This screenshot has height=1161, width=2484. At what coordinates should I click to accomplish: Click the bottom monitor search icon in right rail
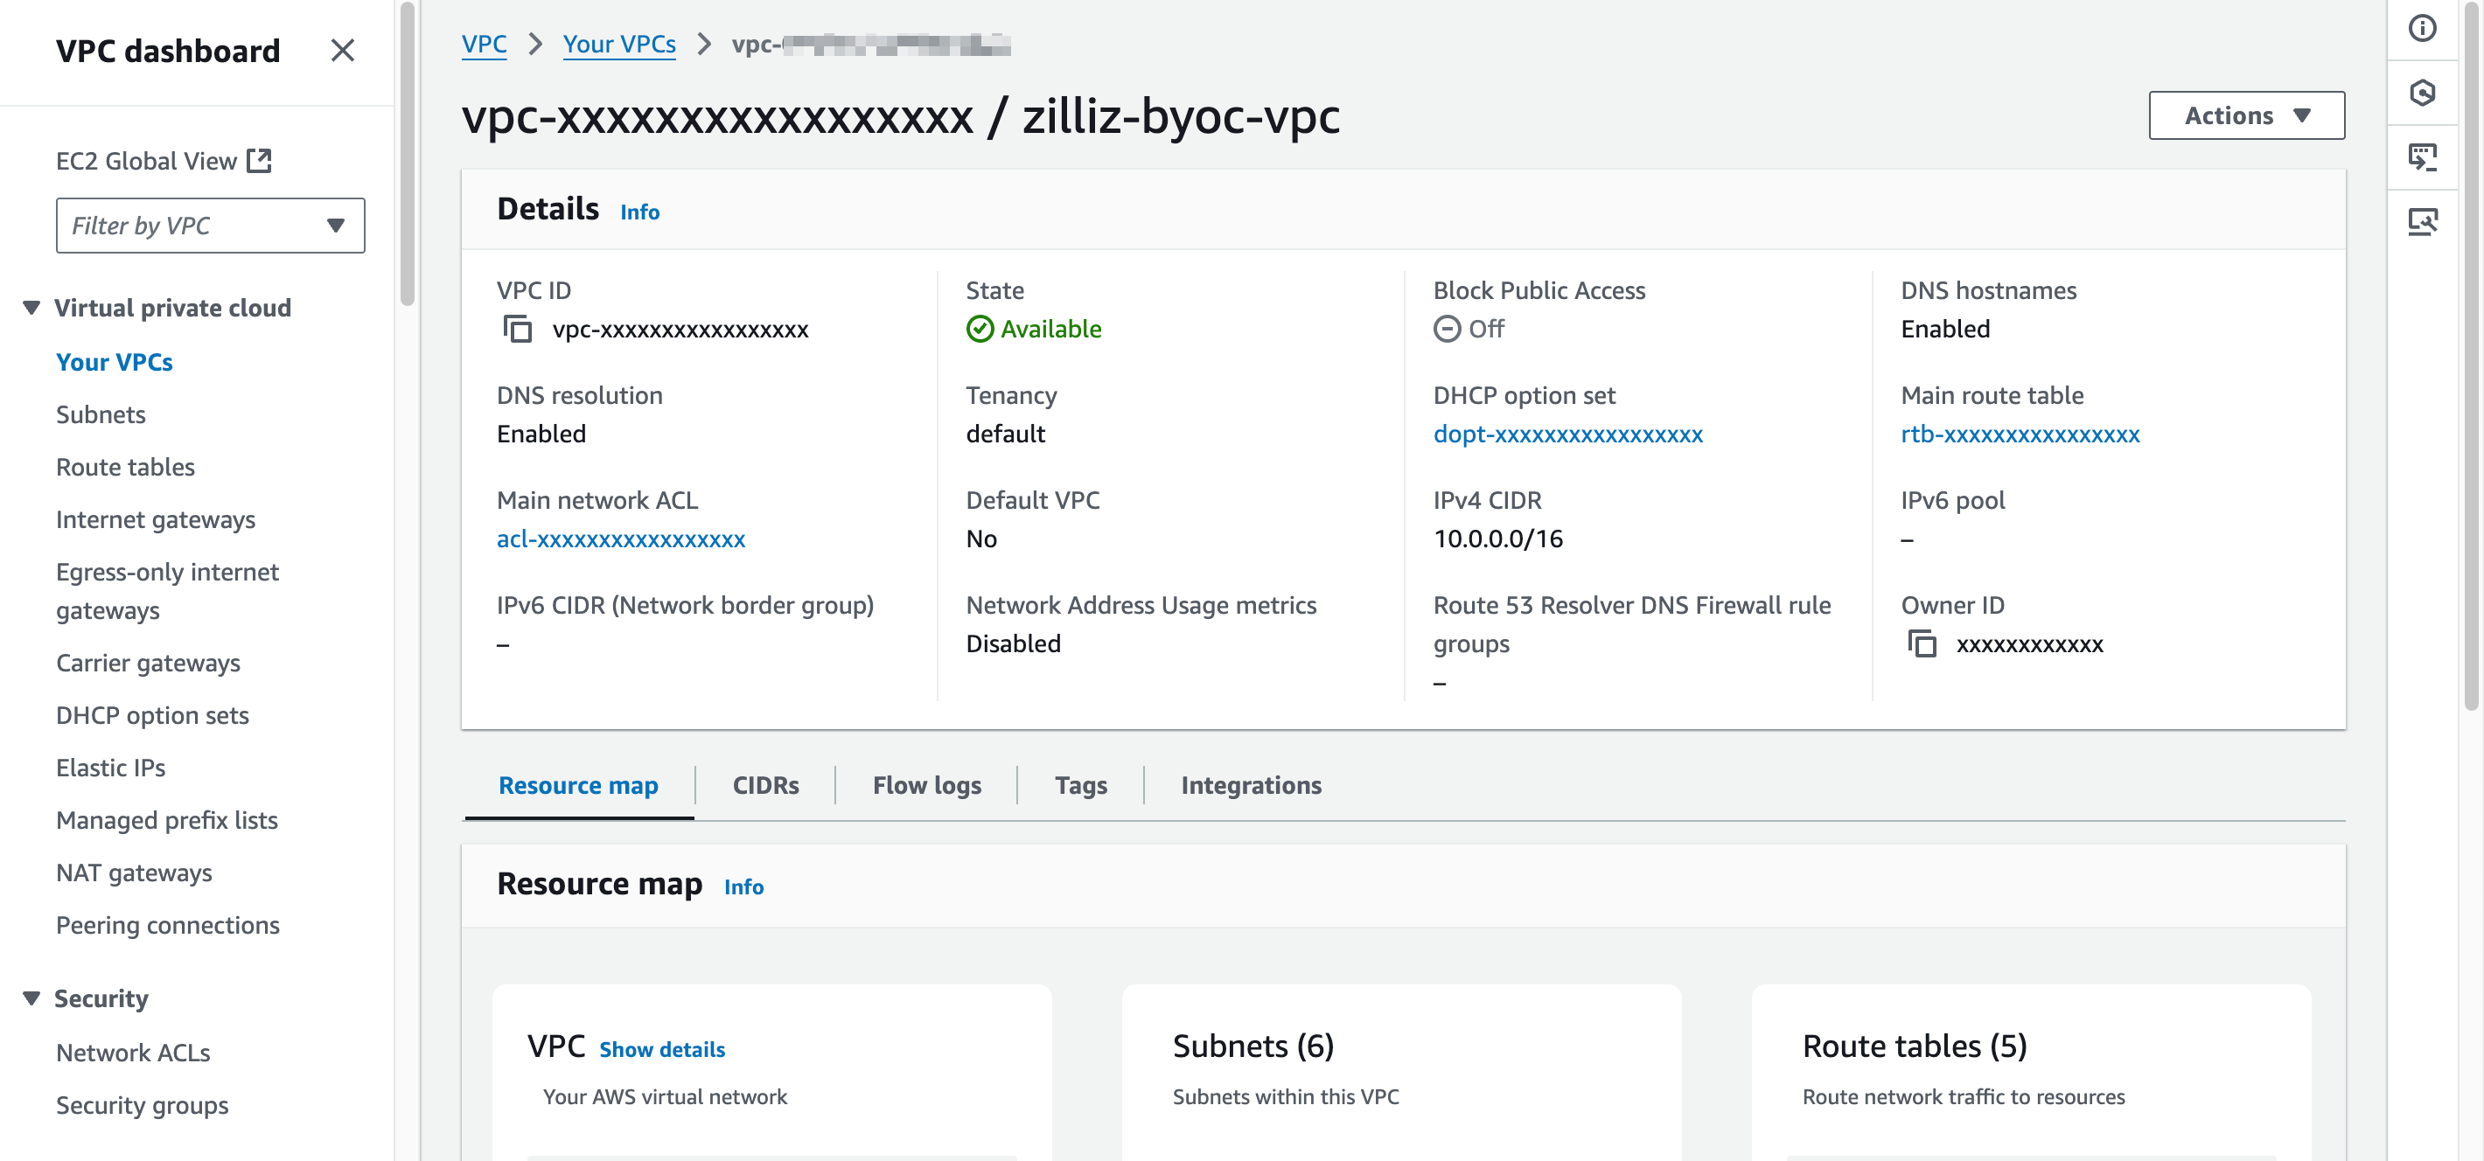tap(2421, 221)
